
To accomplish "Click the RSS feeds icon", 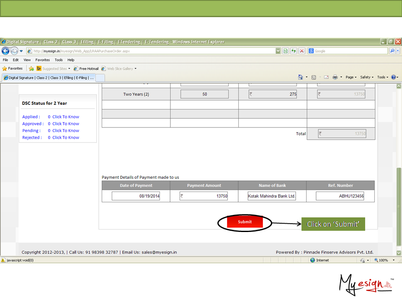I will [x=313, y=77].
